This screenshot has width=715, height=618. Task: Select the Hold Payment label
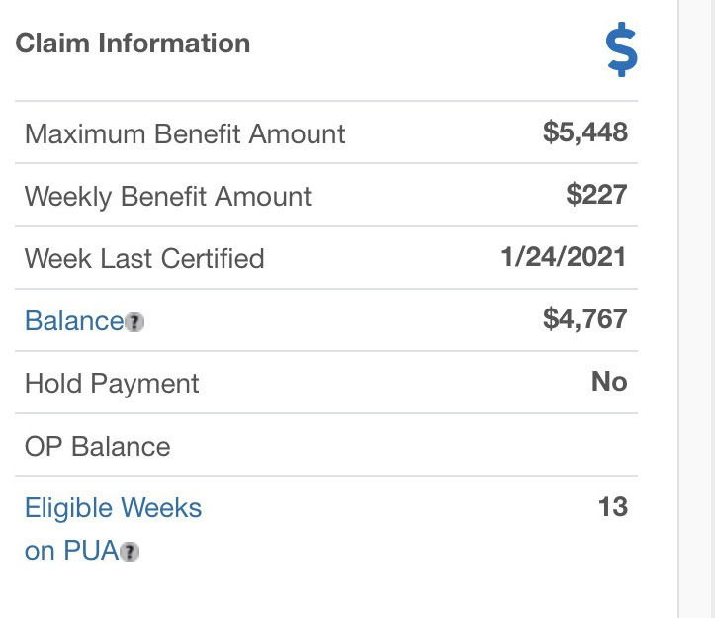pos(112,383)
